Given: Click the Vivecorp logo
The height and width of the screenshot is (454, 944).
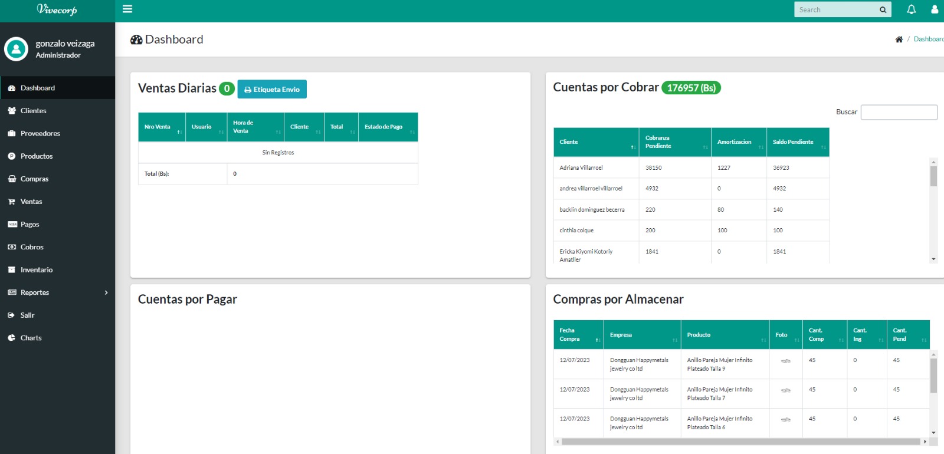Looking at the screenshot, I should point(57,9).
